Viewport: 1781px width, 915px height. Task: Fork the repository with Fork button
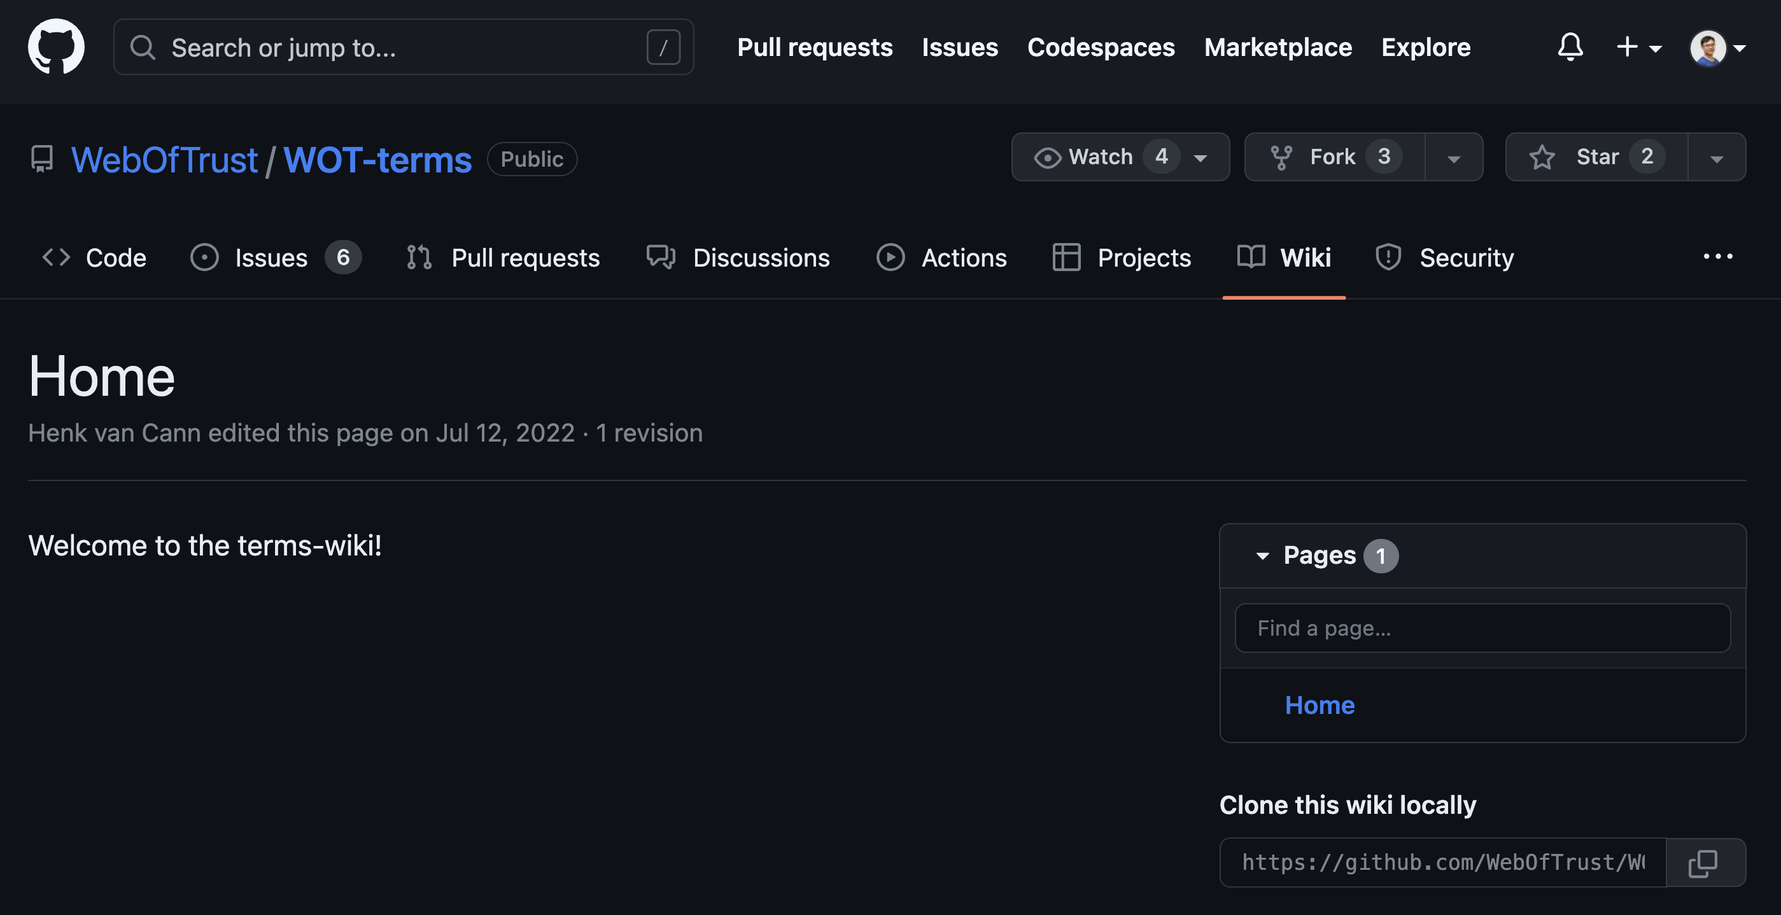point(1332,157)
